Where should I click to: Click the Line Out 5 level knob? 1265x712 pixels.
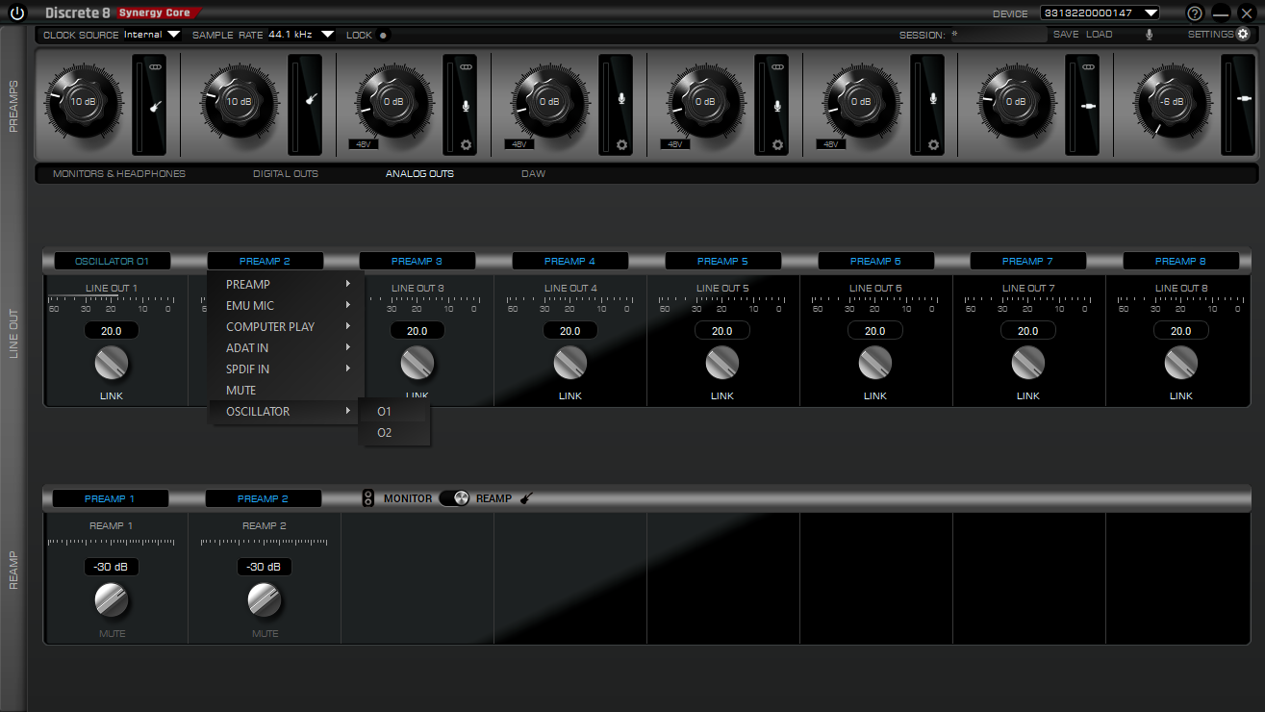(722, 363)
